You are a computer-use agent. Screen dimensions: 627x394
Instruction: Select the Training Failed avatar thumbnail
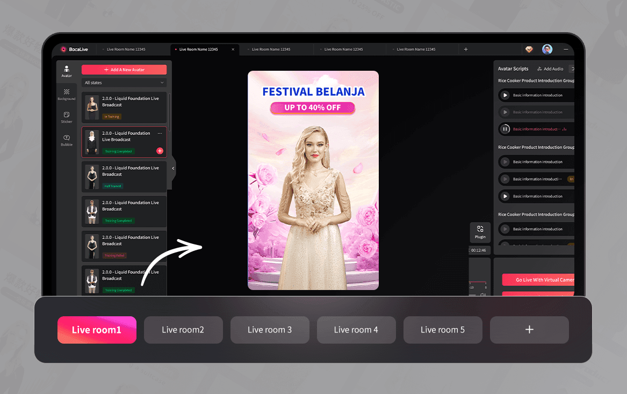tap(92, 246)
